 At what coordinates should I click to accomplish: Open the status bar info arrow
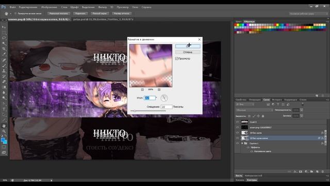click(x=52, y=180)
